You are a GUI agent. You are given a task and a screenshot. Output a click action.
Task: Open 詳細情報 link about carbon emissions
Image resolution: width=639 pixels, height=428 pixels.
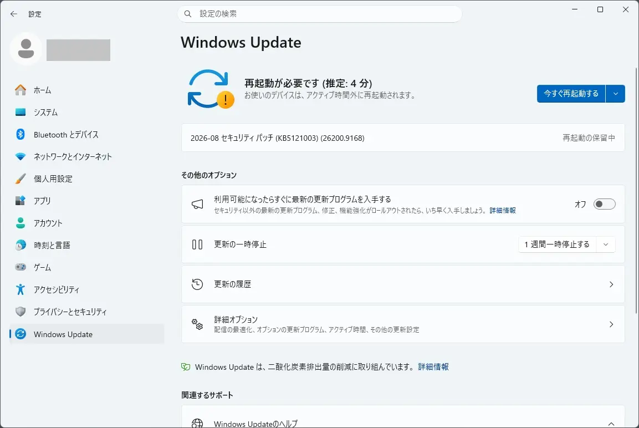[433, 367]
